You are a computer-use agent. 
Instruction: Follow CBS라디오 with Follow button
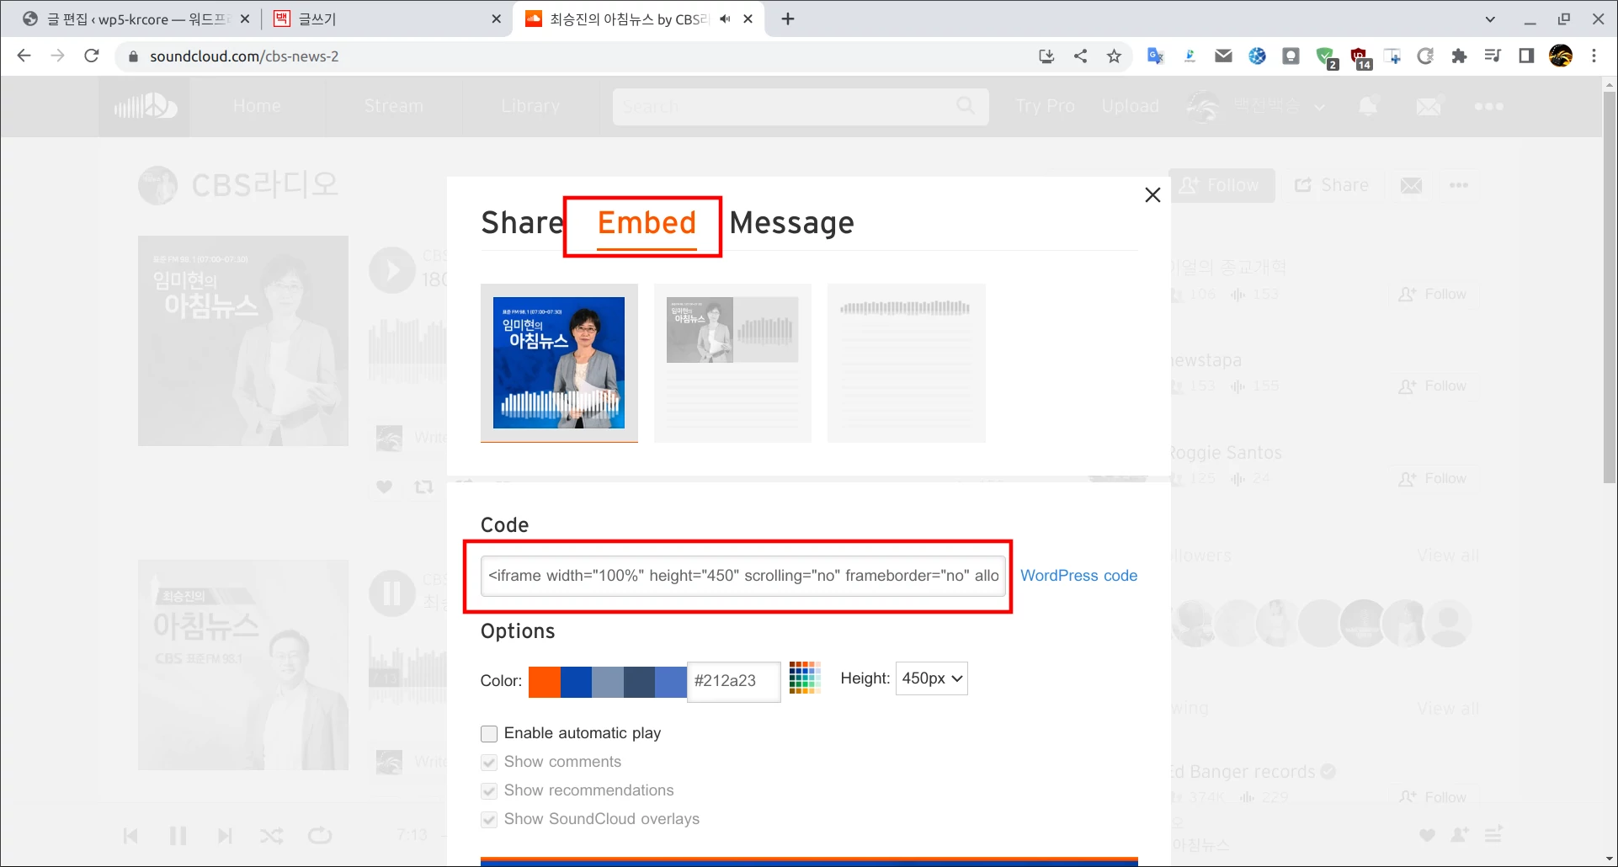pyautogui.click(x=1221, y=185)
